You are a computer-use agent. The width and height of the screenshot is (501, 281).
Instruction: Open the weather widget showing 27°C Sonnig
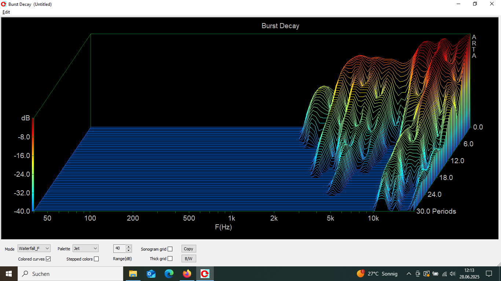377,274
